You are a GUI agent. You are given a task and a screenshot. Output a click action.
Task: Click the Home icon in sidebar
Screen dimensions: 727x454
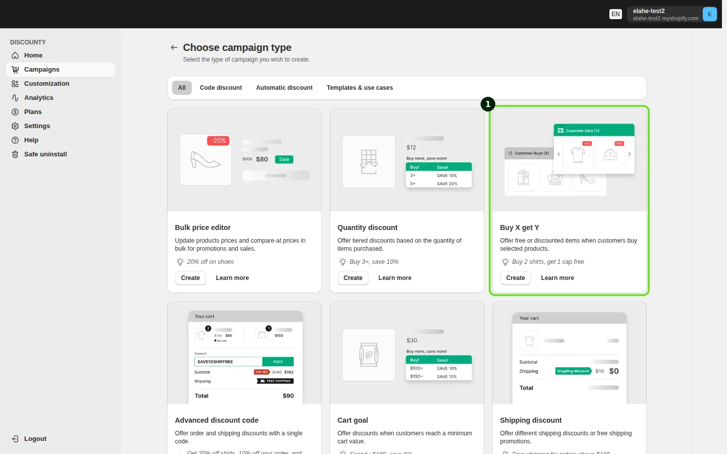(x=15, y=55)
